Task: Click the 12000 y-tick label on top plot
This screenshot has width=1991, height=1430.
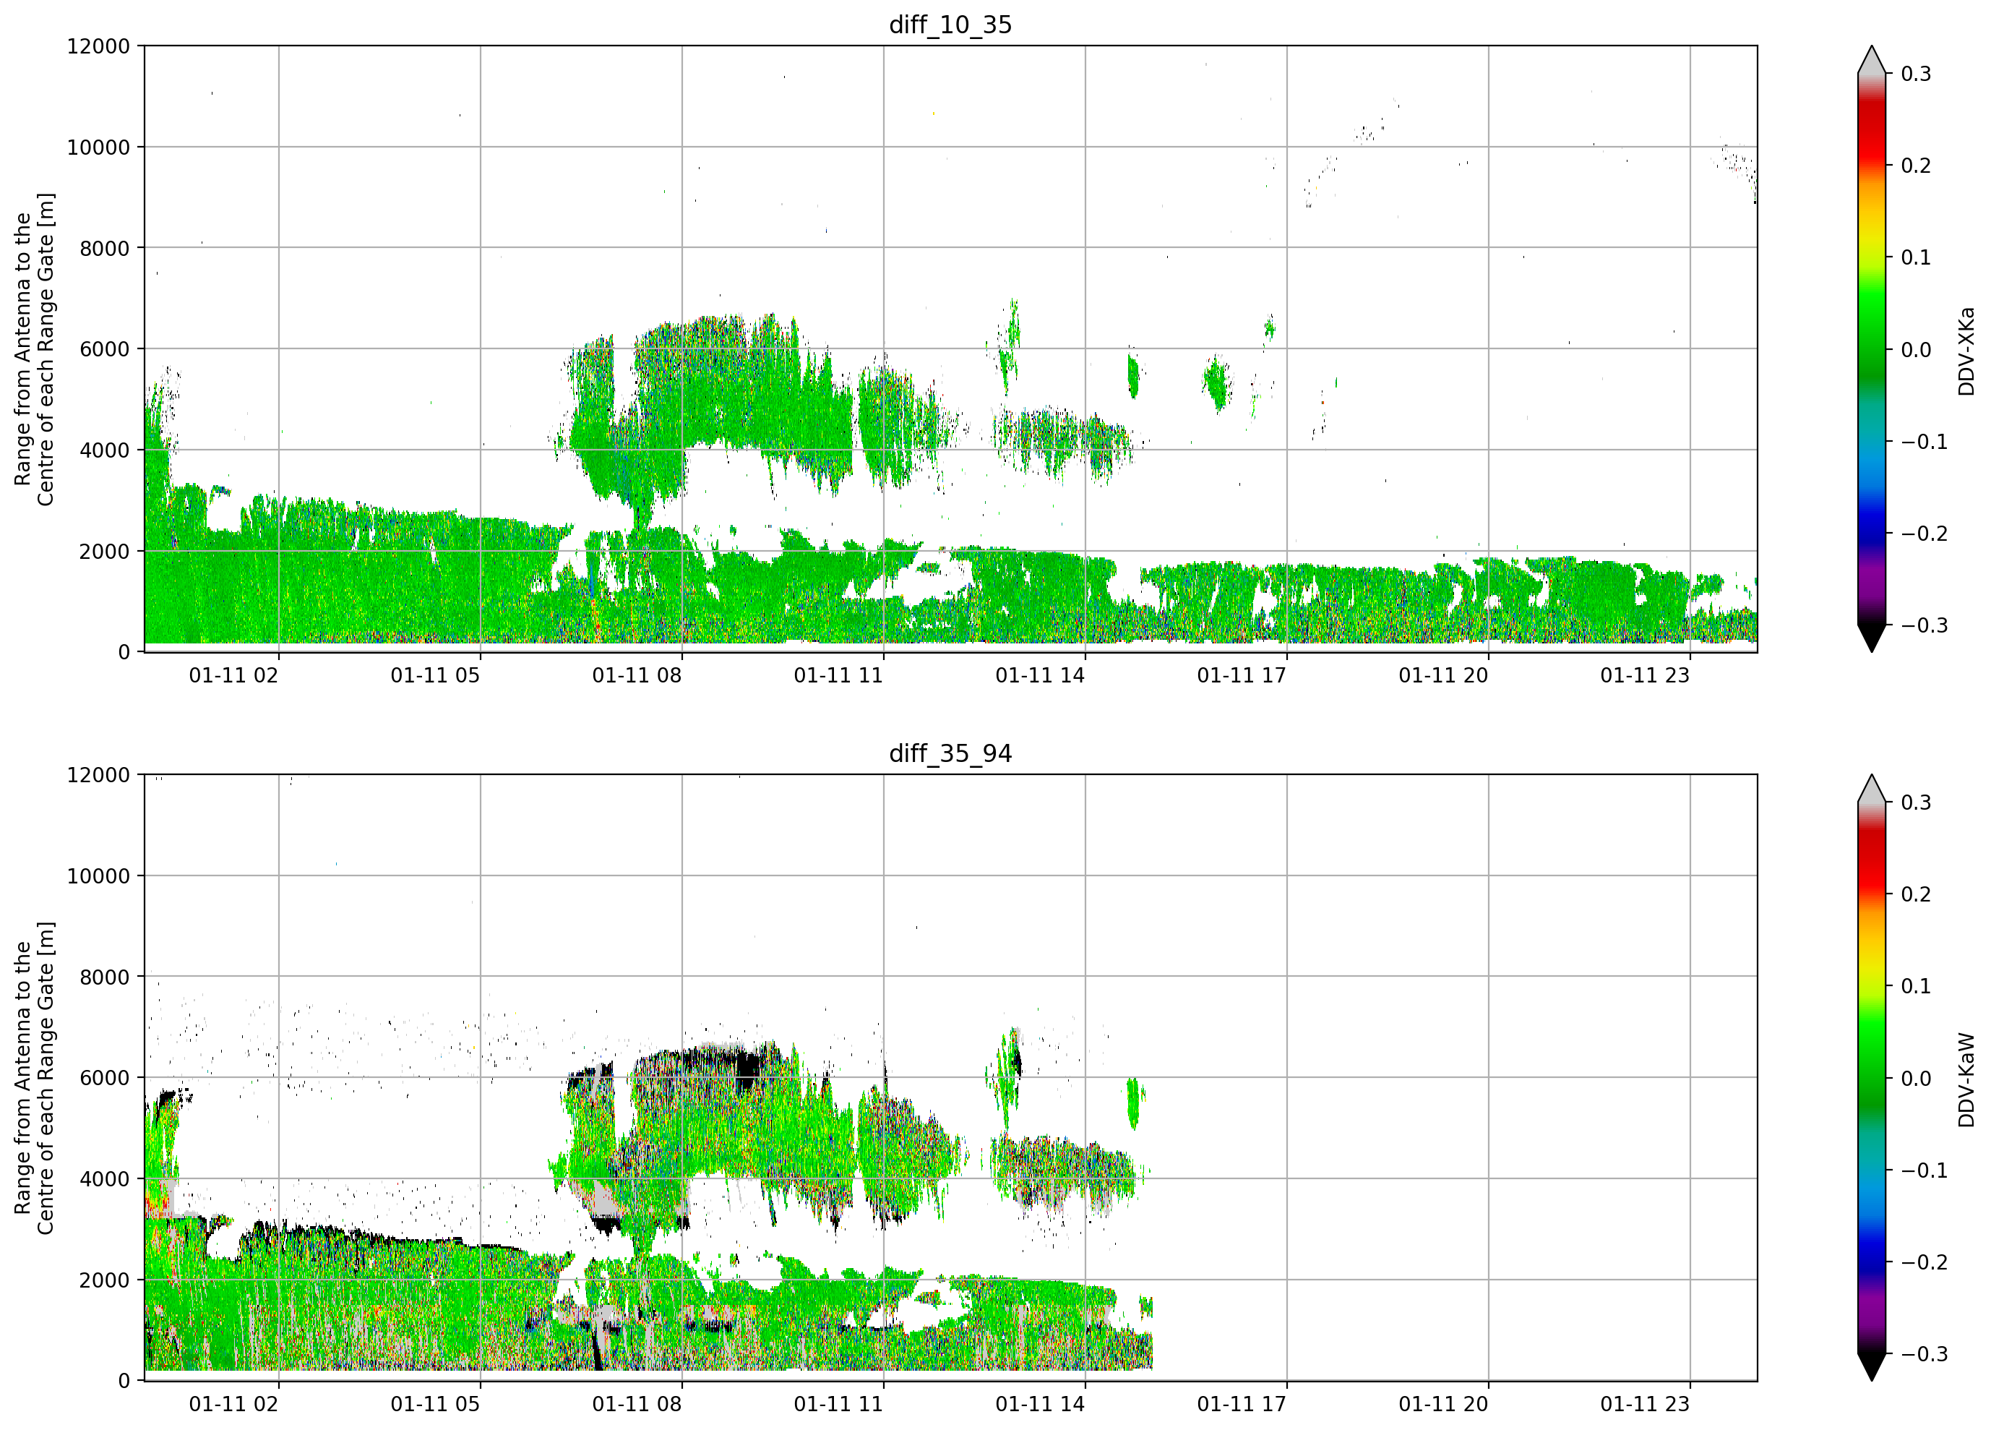Action: tap(98, 46)
